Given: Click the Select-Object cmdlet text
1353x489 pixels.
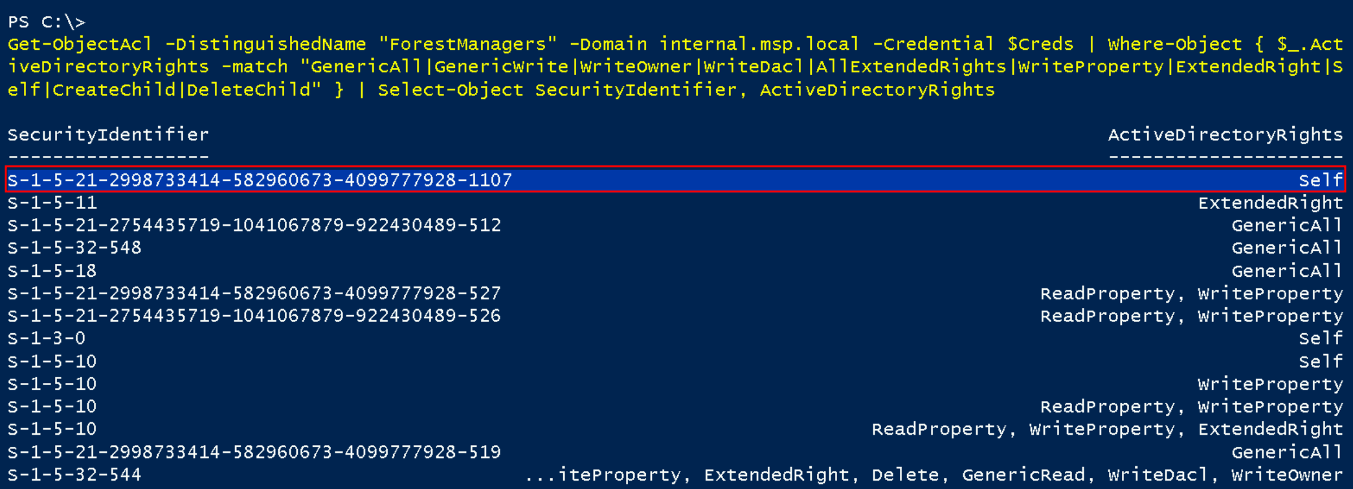Looking at the screenshot, I should (x=451, y=89).
